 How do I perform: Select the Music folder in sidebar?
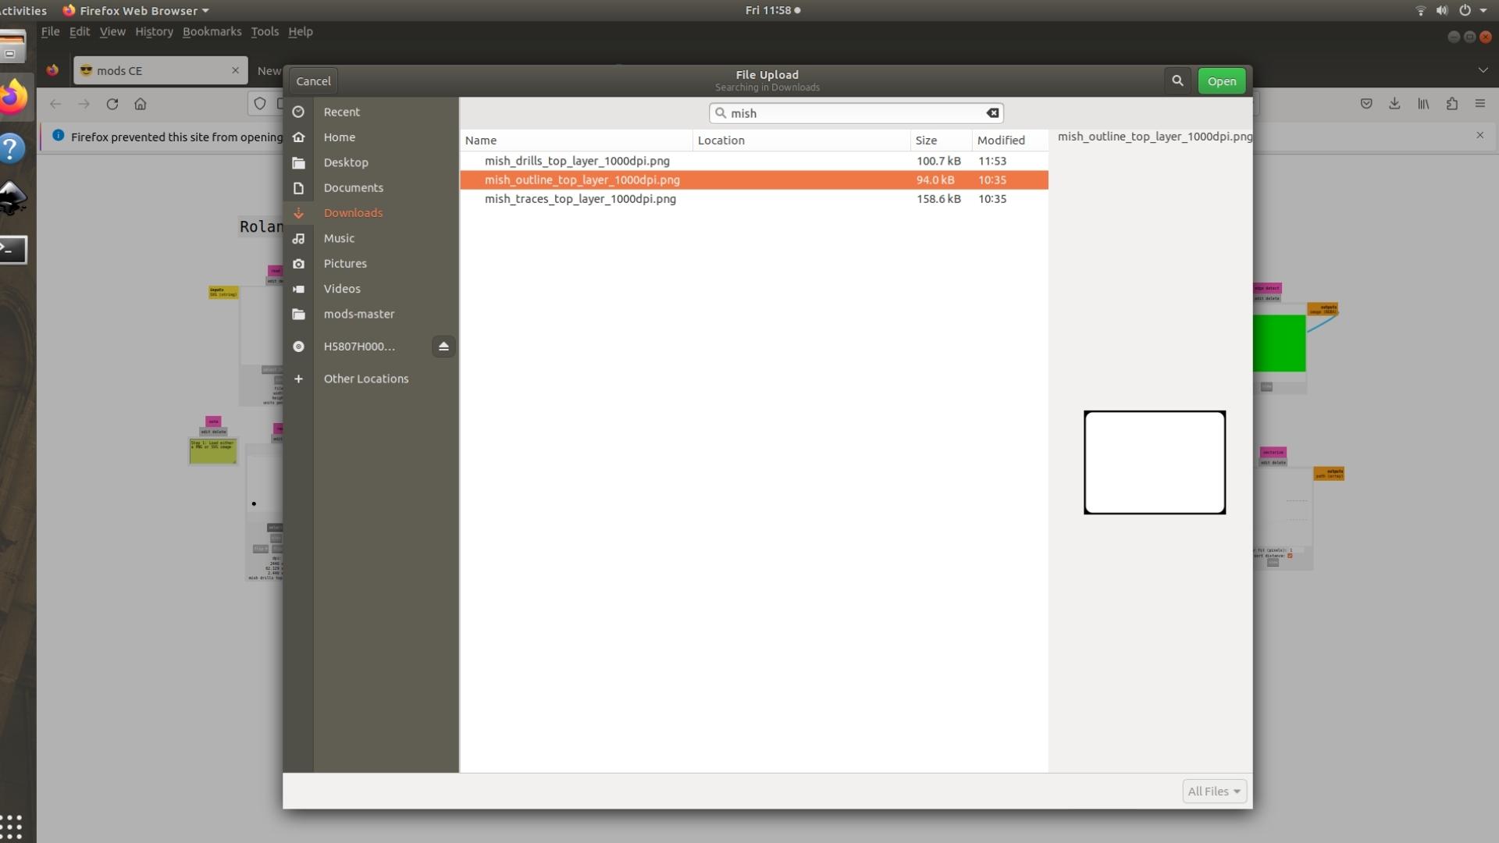(x=339, y=238)
